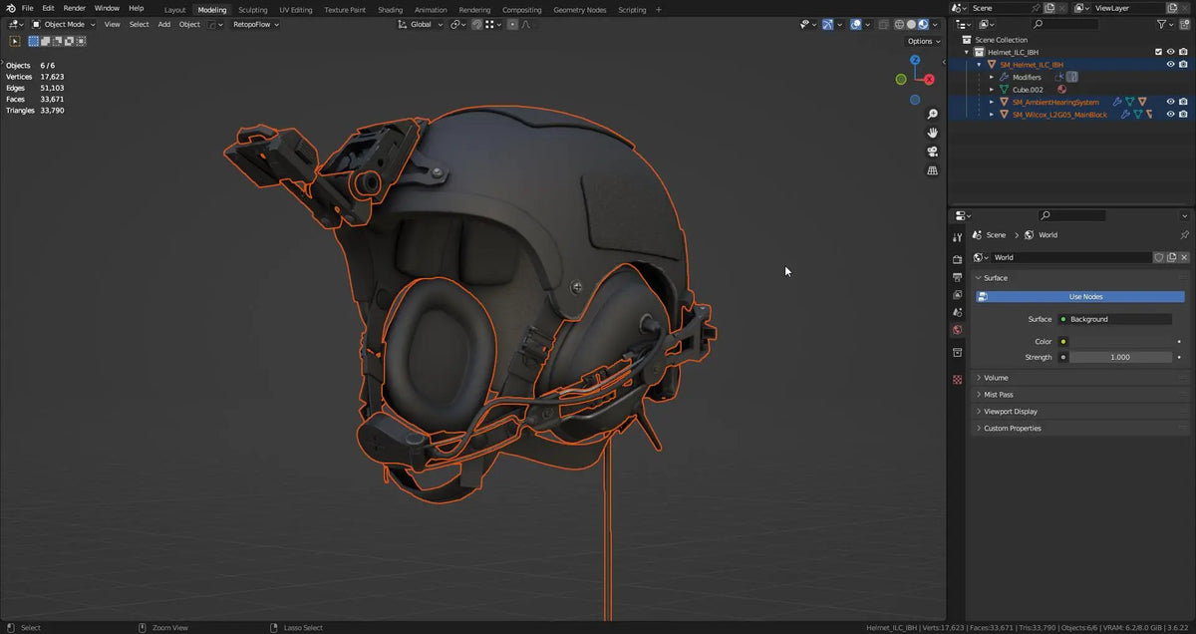This screenshot has width=1196, height=634.
Task: Open the Texture properties tab
Action: pyautogui.click(x=958, y=380)
